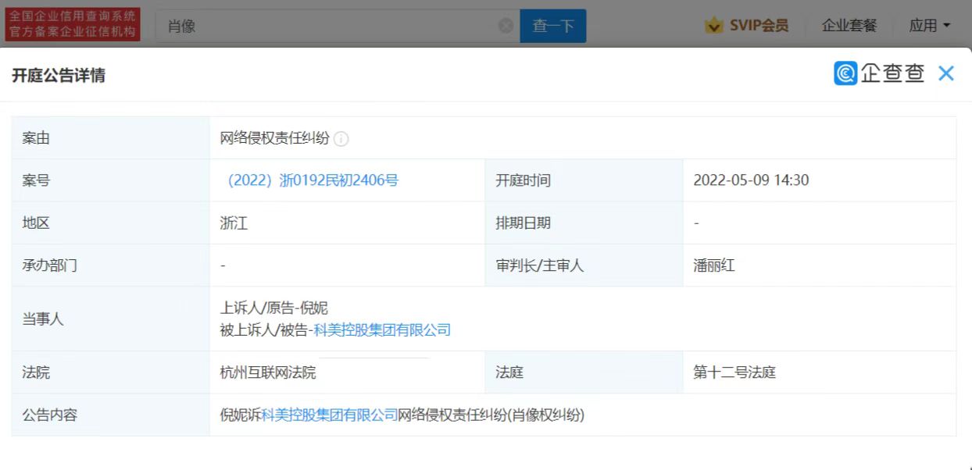Expand the 应用 dropdown
The image size is (972, 470).
(930, 26)
